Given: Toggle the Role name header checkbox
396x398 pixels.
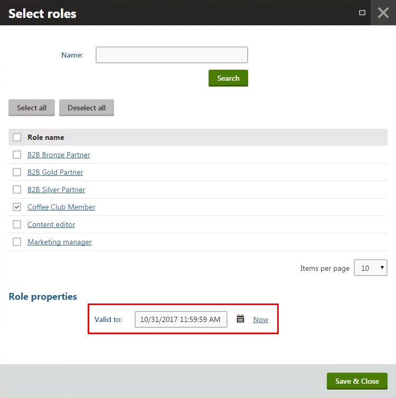Looking at the screenshot, I should tap(17, 137).
